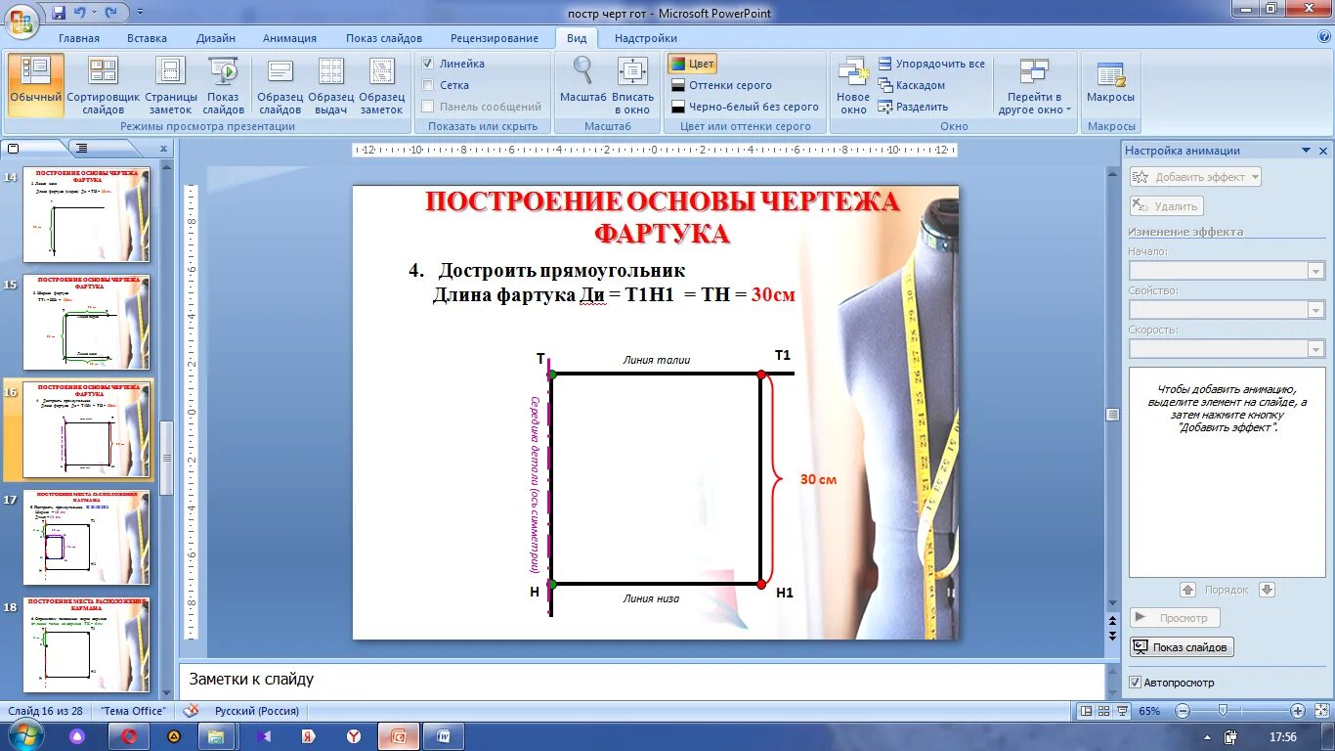1335x751 pixels.
Task: Click Split (Разделить) window option
Action: click(x=914, y=107)
